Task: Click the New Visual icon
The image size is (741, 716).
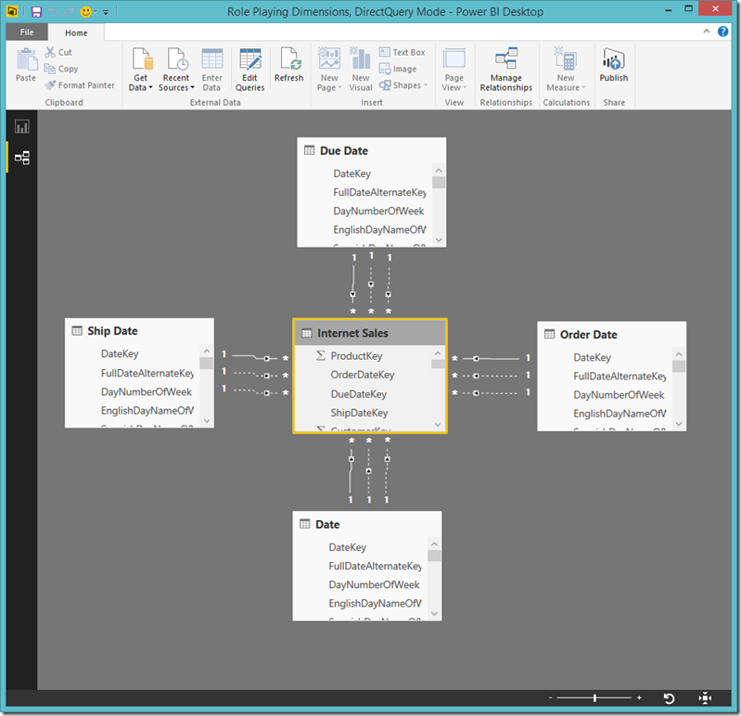Action: (x=360, y=58)
